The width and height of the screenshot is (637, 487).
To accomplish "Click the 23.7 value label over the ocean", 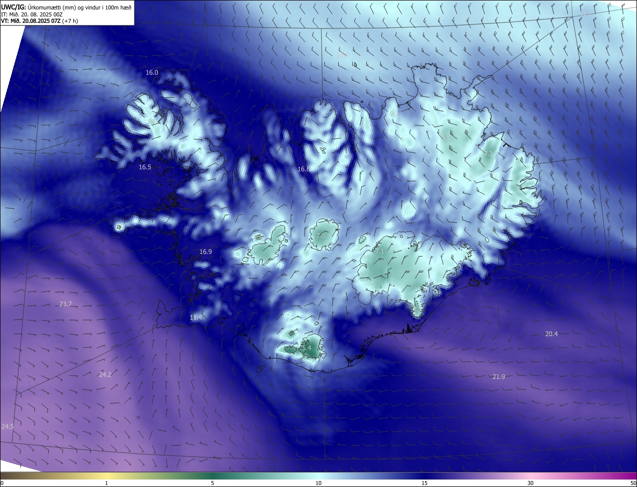I will pyautogui.click(x=66, y=304).
